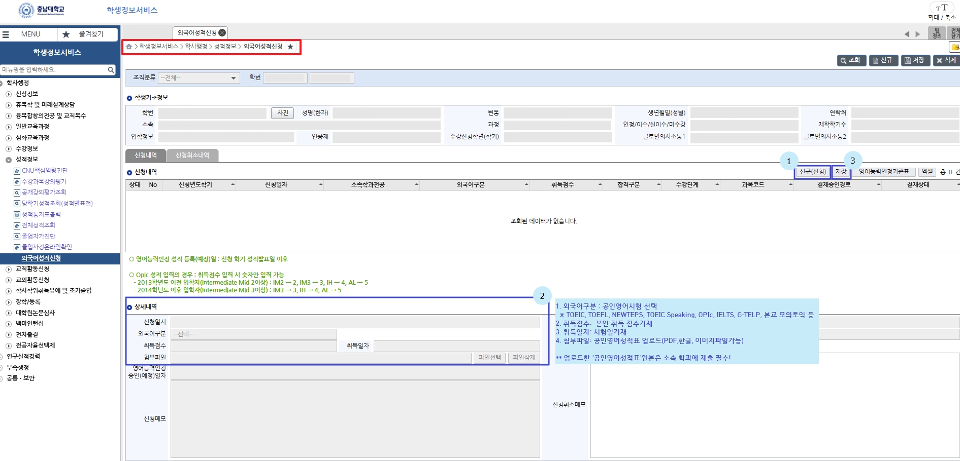The width and height of the screenshot is (960, 461).
Task: Click the 신규(신청) button
Action: tap(812, 172)
